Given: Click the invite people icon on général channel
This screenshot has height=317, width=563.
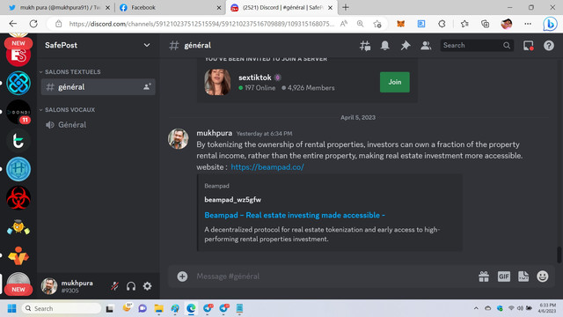Looking at the screenshot, I should (x=147, y=87).
